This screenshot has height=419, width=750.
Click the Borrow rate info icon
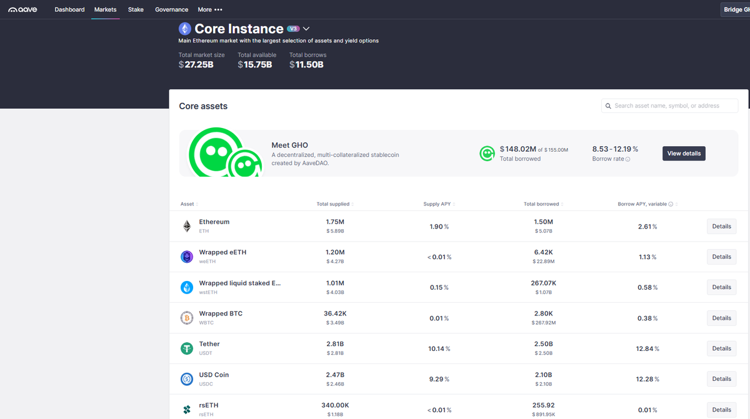(x=627, y=159)
